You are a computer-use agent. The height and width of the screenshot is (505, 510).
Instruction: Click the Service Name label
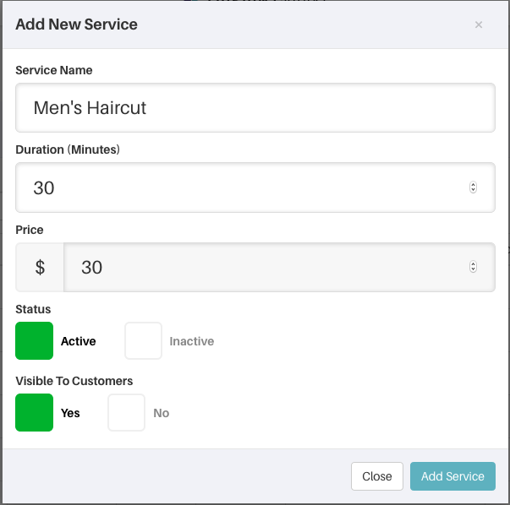click(x=54, y=70)
